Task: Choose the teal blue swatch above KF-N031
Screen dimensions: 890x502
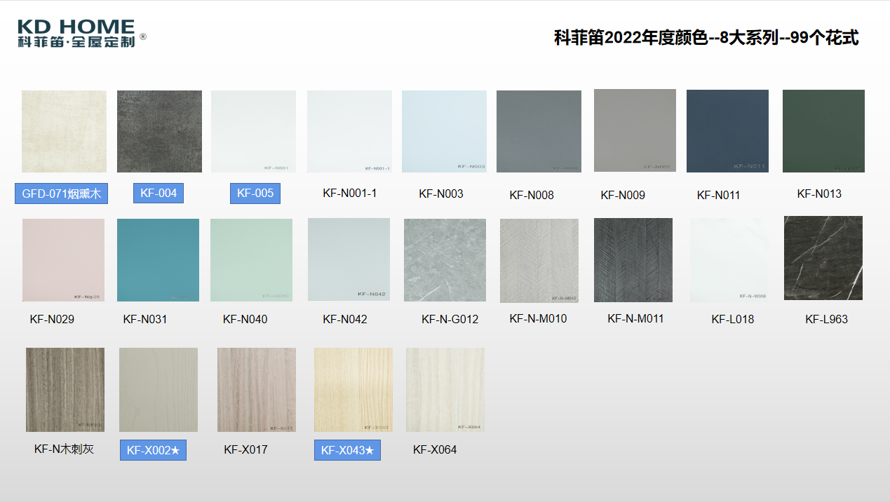Action: coord(158,260)
